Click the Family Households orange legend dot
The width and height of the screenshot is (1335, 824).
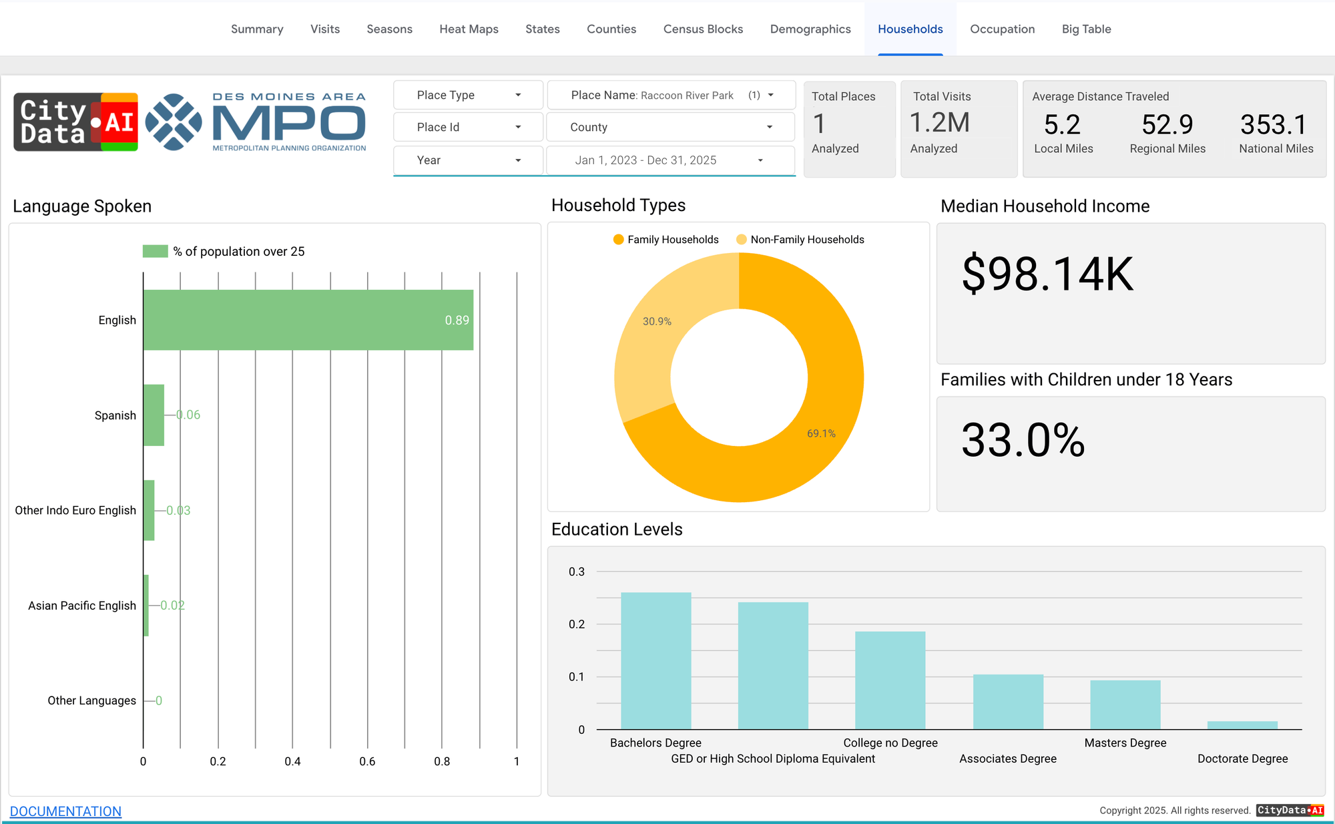[x=618, y=240]
